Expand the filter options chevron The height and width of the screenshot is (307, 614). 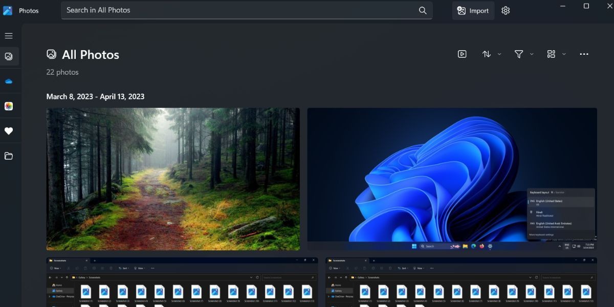(x=532, y=54)
